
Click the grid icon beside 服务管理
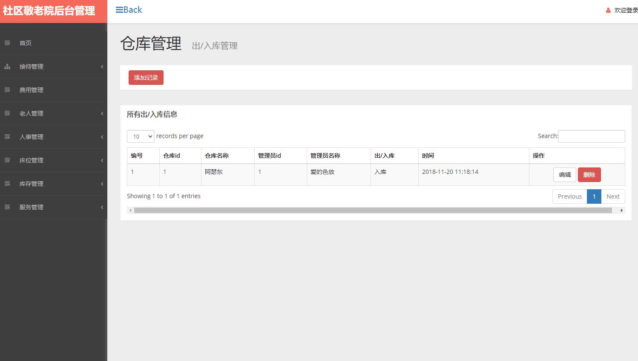(7, 207)
